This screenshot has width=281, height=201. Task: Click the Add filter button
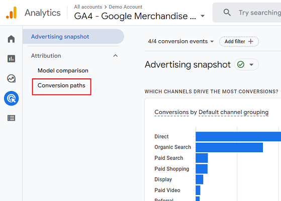[x=239, y=42]
